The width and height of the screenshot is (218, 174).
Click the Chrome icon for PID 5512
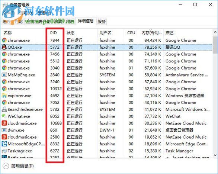[4, 61]
